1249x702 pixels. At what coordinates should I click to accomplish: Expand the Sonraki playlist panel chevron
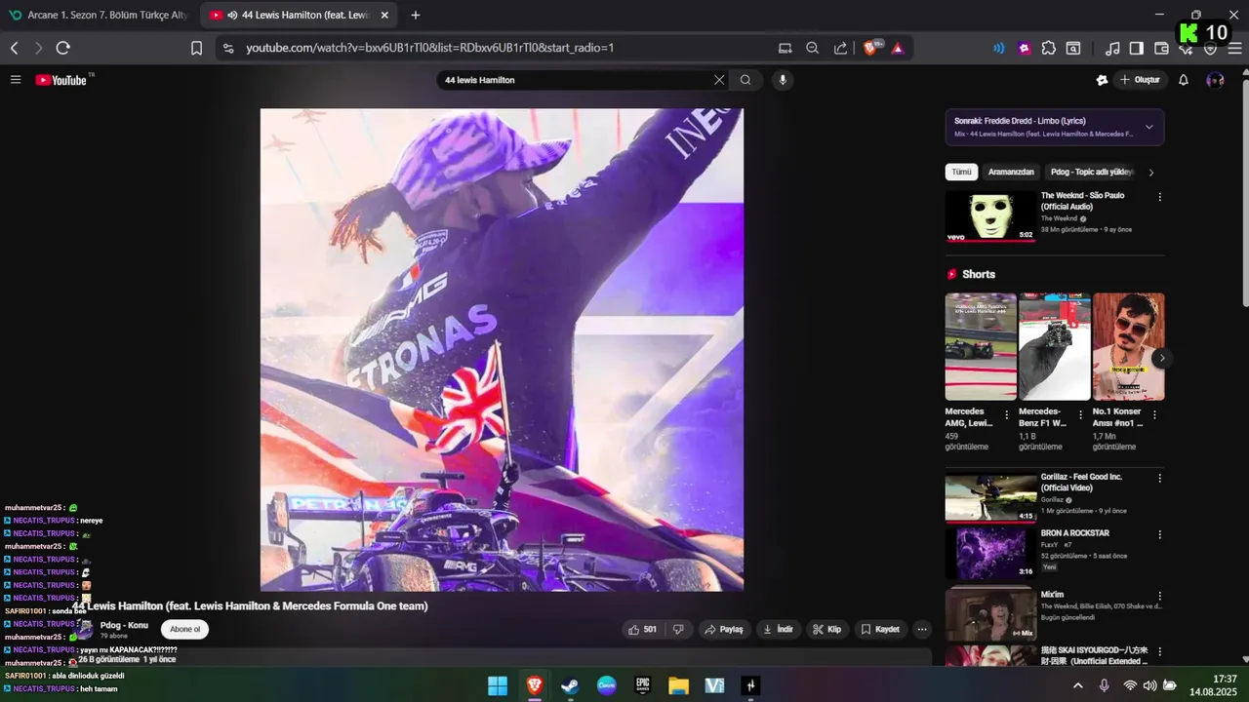(1148, 127)
